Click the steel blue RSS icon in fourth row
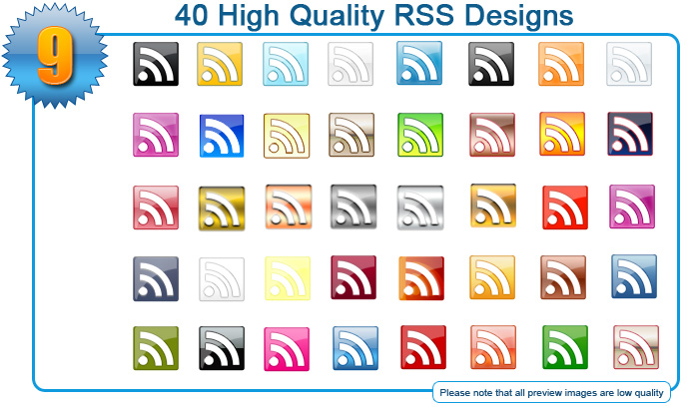The image size is (699, 409). [633, 276]
